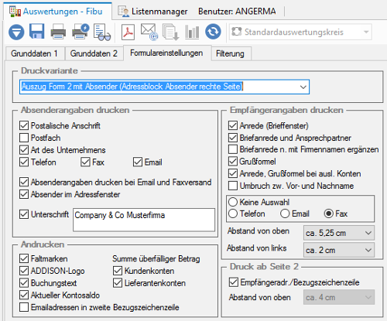Enable the Postfach checkbox
The width and height of the screenshot is (387, 321).
pos(24,138)
